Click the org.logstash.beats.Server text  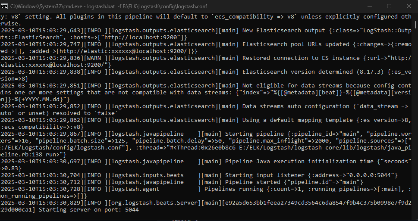pyautogui.click(x=154, y=203)
